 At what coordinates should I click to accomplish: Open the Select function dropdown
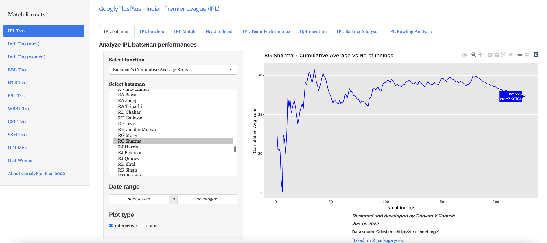click(173, 70)
